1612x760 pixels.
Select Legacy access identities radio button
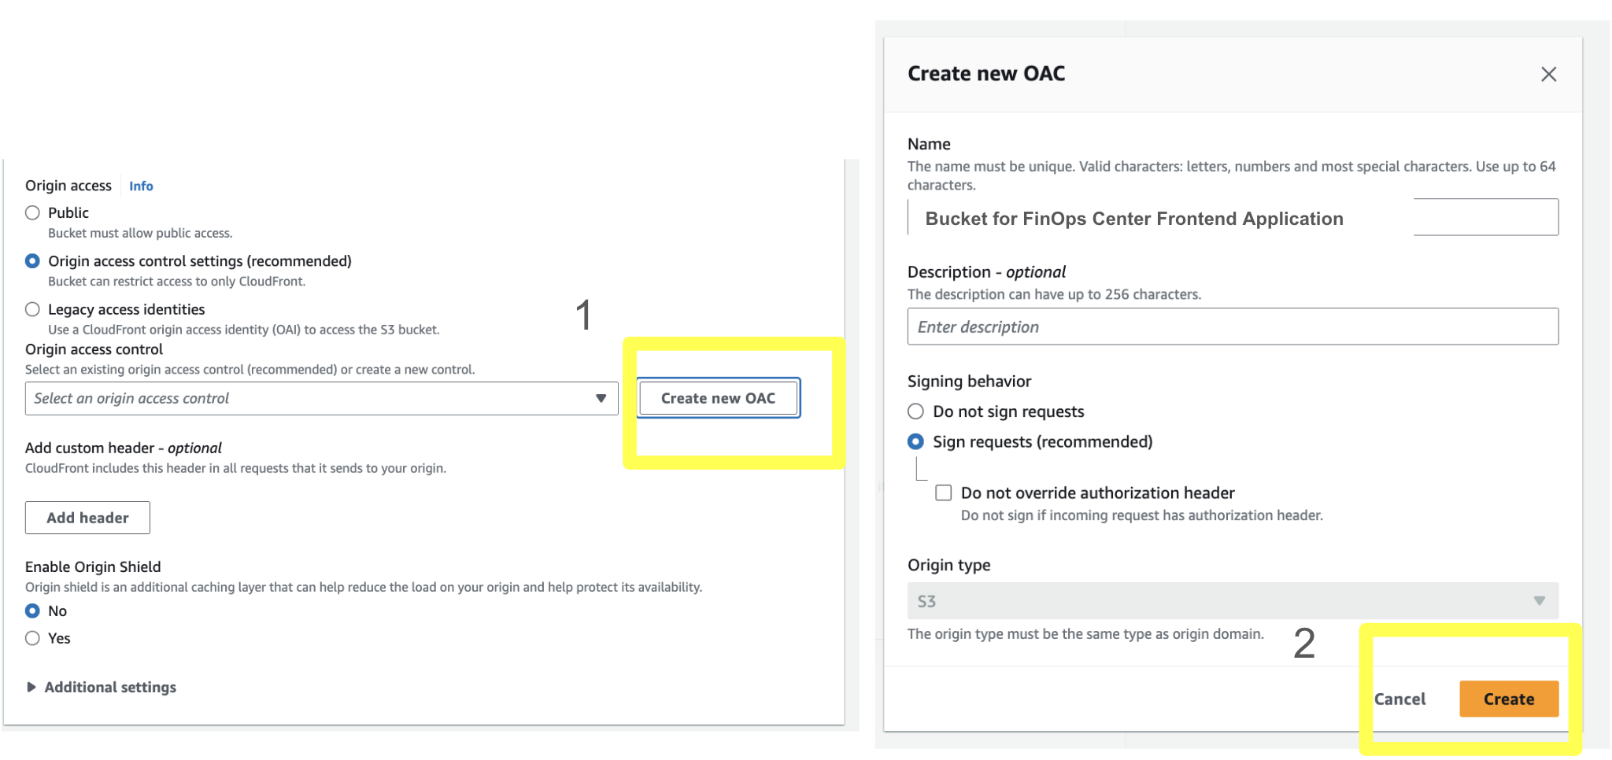(x=32, y=309)
